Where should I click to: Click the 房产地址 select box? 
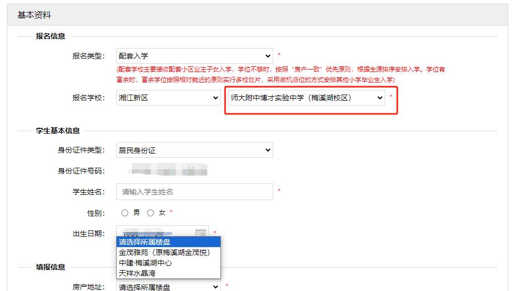click(x=168, y=287)
